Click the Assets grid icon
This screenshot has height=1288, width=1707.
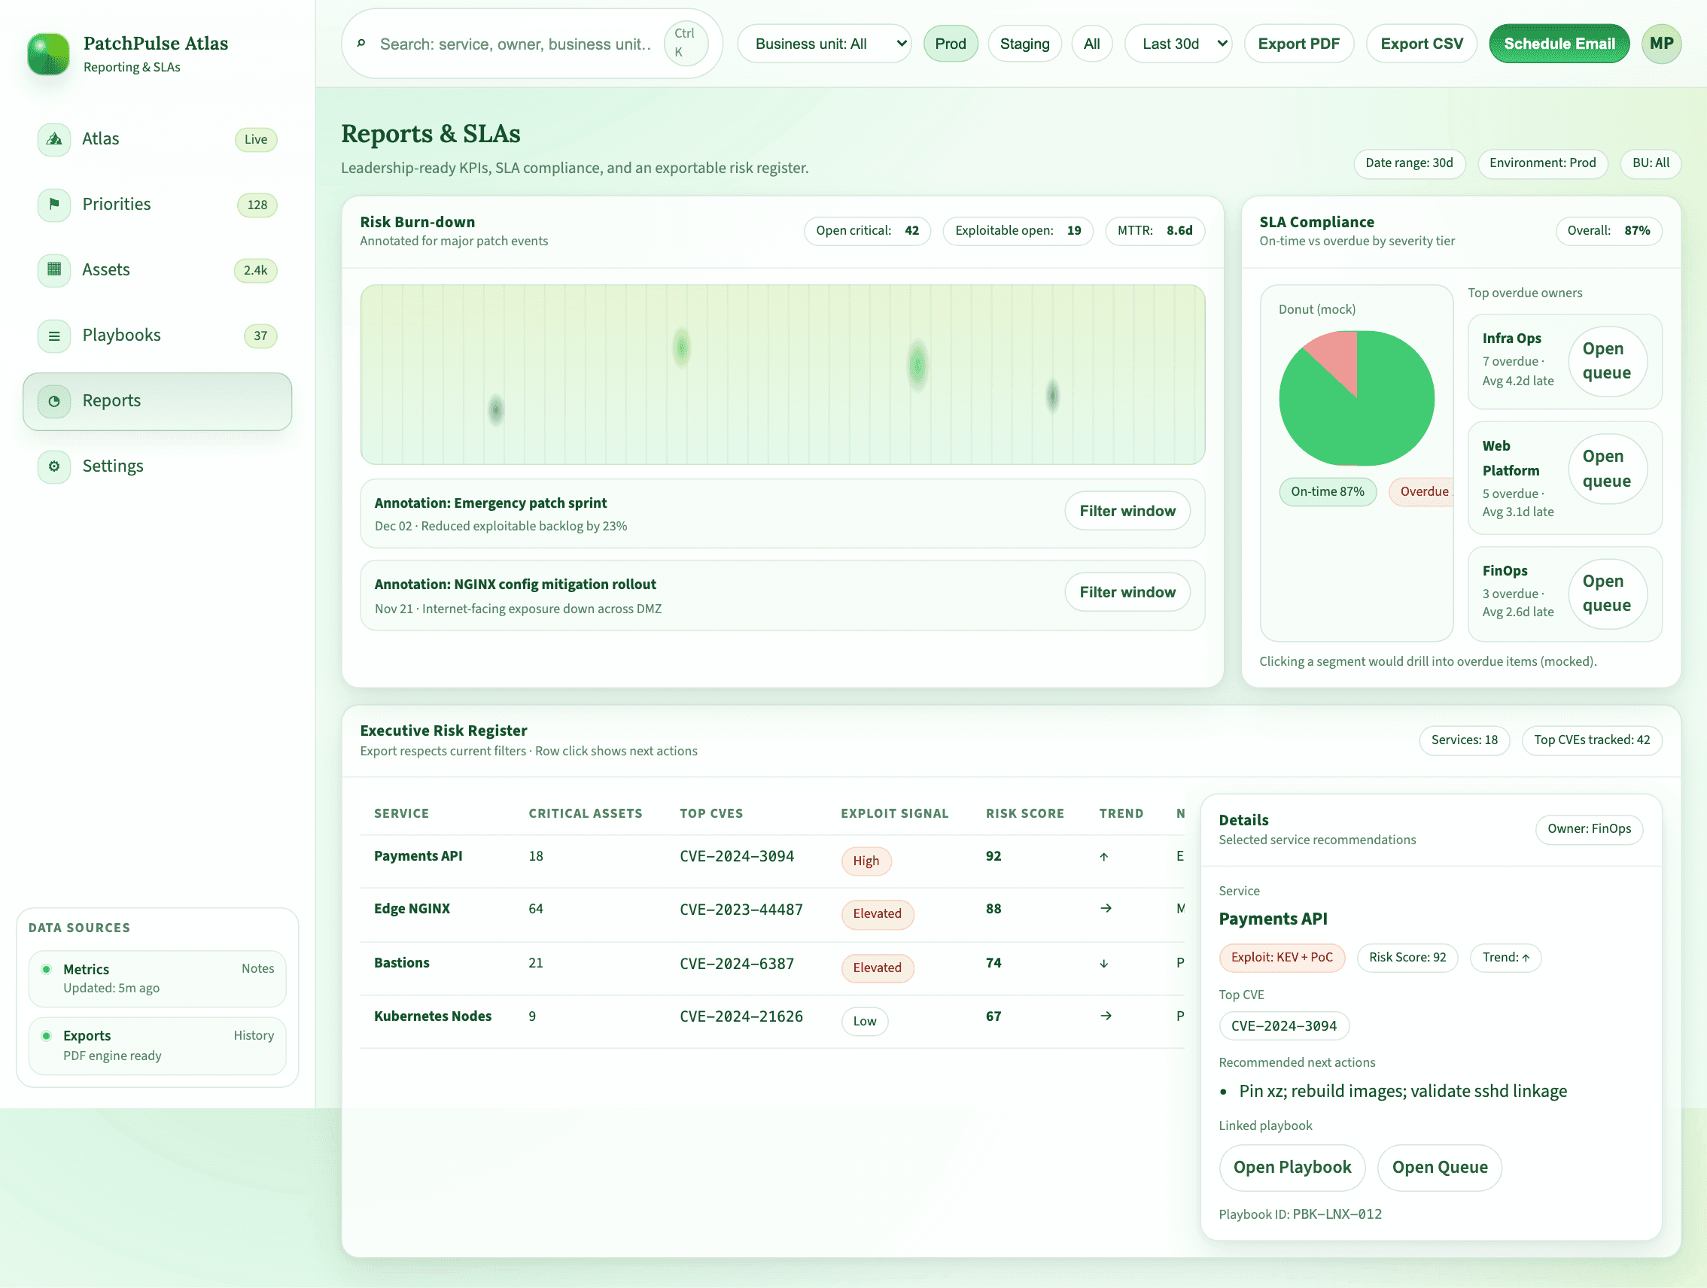[54, 270]
